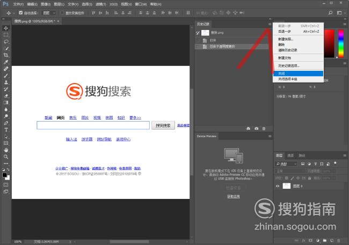Open the 图层 auto-select dropdown
The width and height of the screenshot is (349, 245).
click(49, 13)
